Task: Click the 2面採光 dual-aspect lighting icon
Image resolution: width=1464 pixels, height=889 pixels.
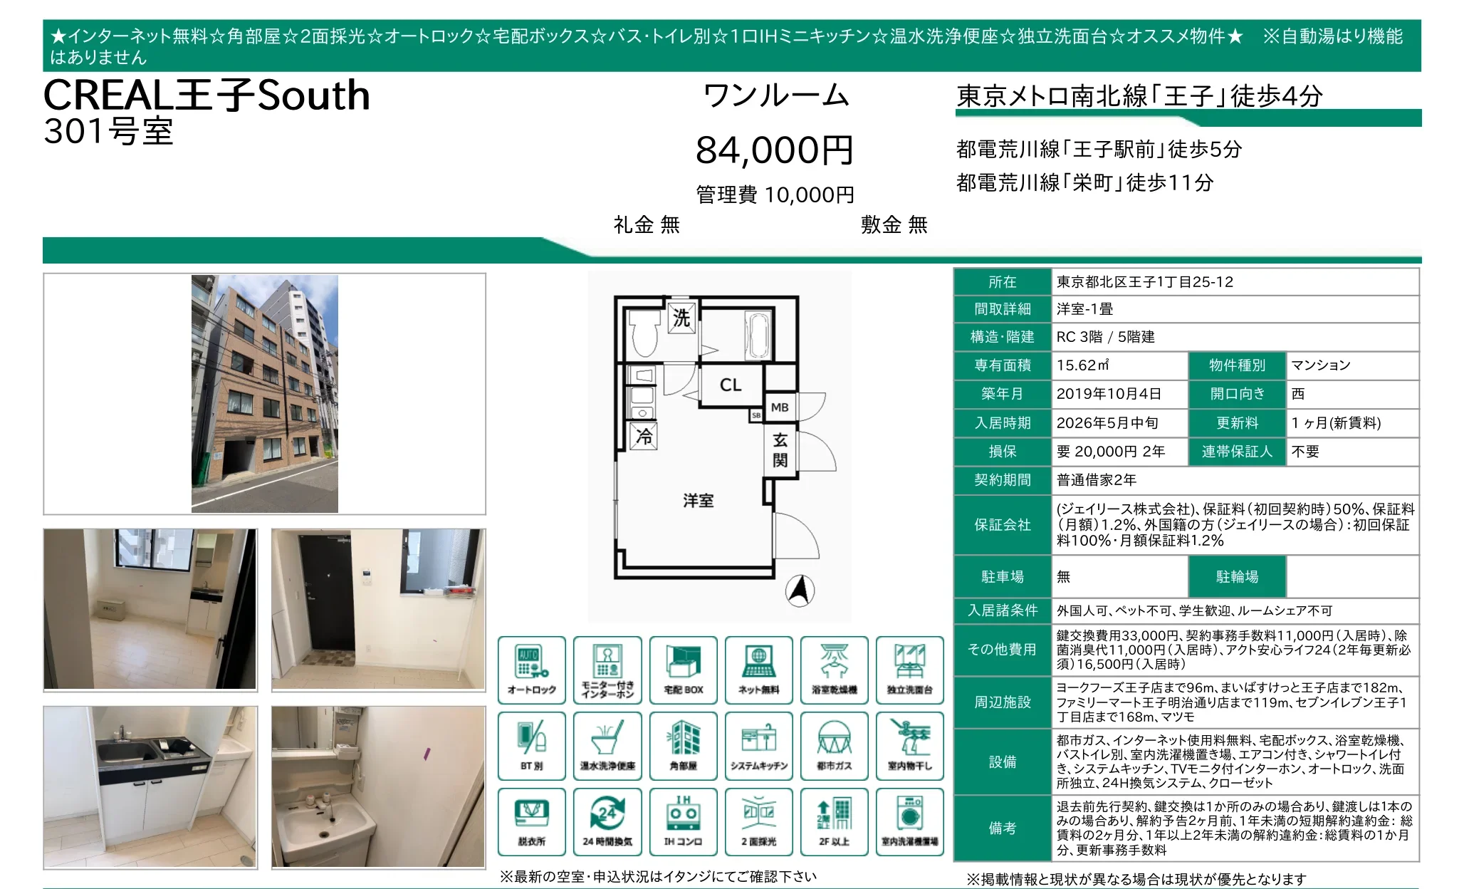Action: tap(758, 821)
